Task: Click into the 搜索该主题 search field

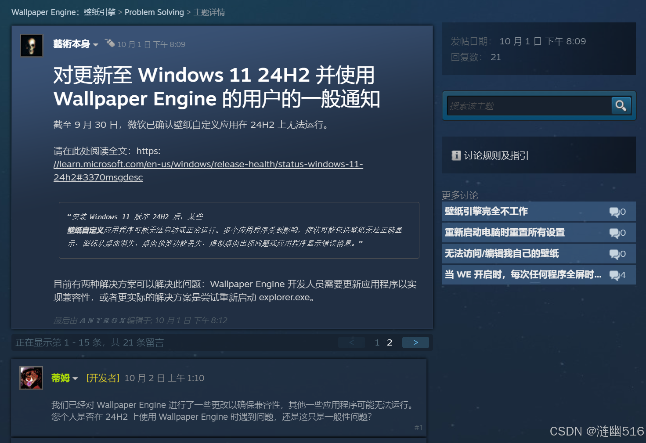Action: click(x=529, y=106)
